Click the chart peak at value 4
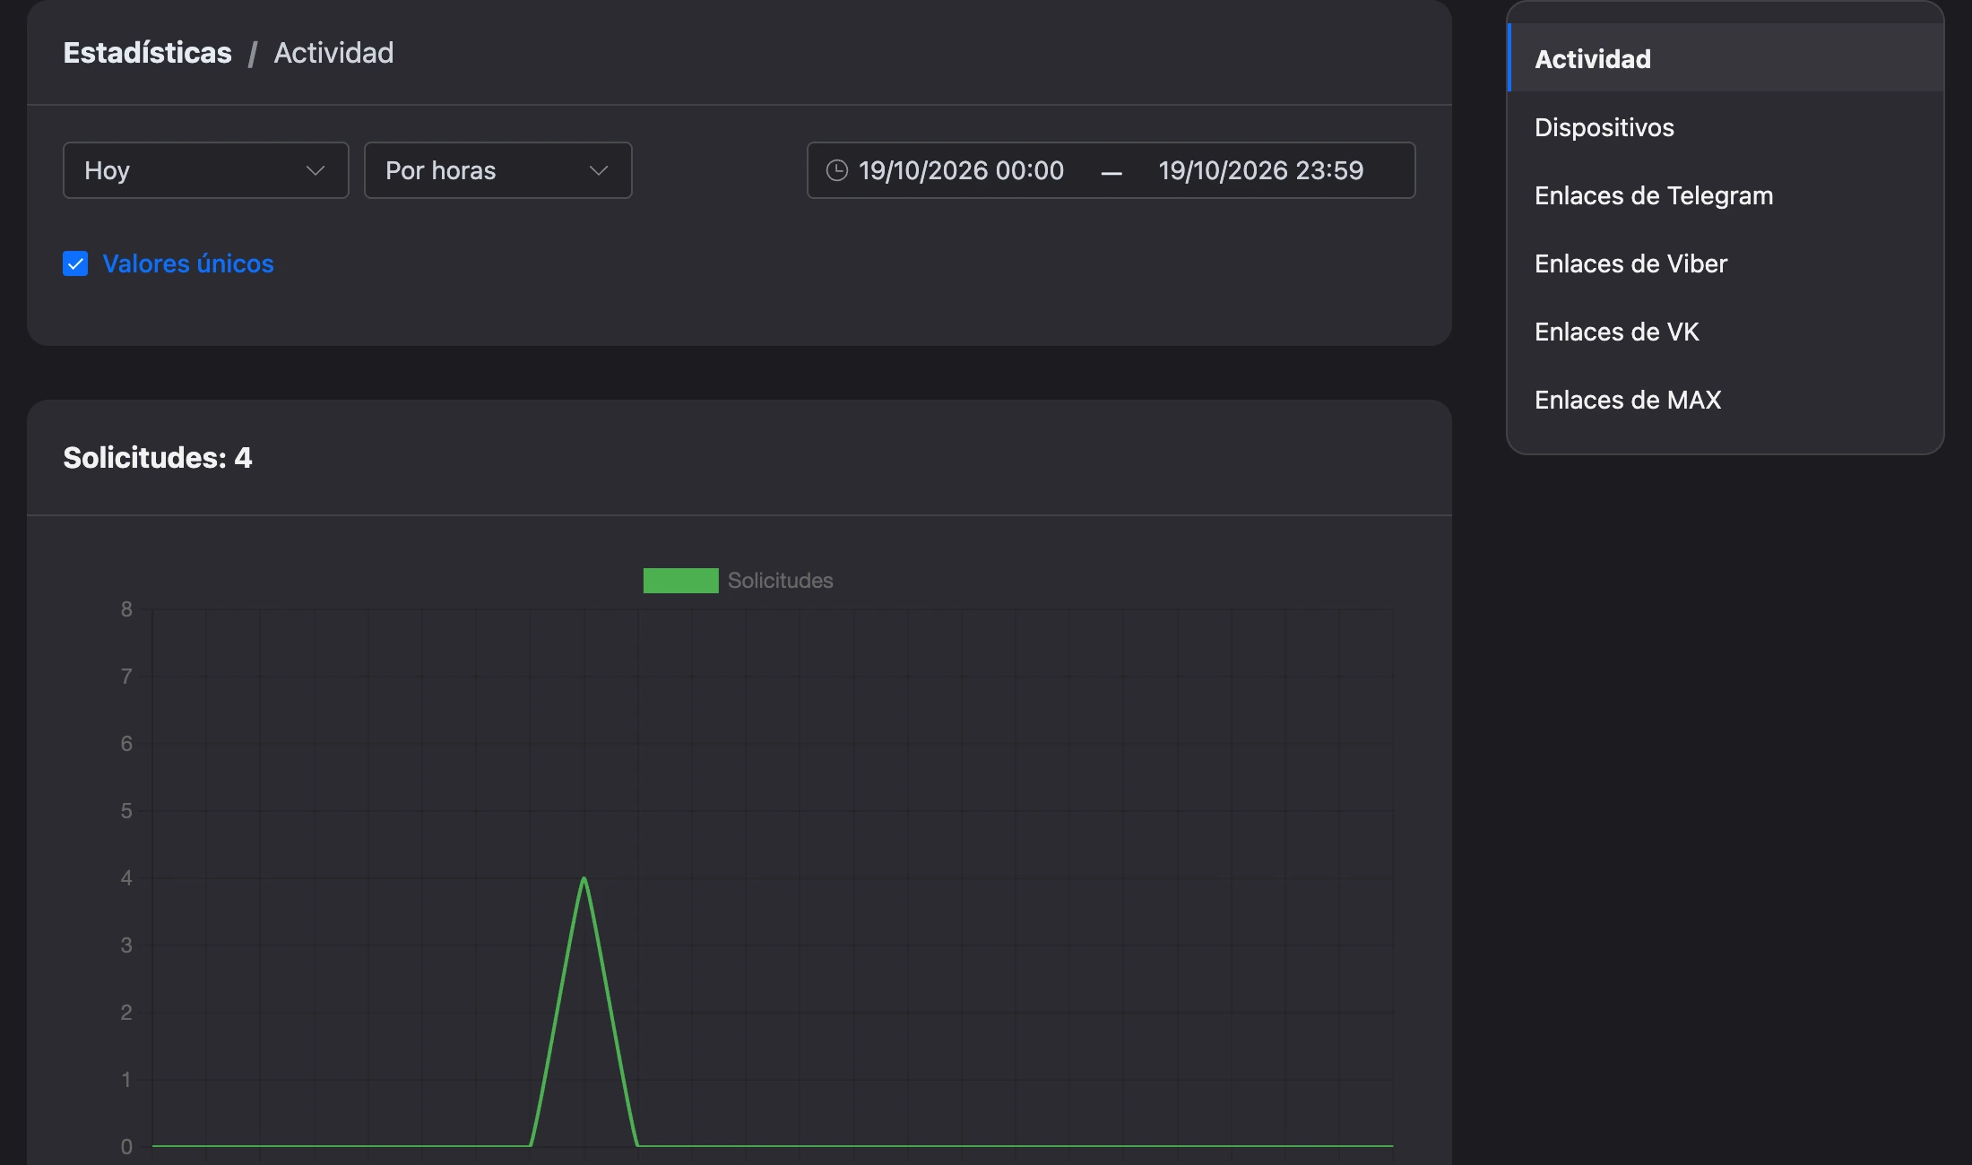 pyautogui.click(x=584, y=878)
